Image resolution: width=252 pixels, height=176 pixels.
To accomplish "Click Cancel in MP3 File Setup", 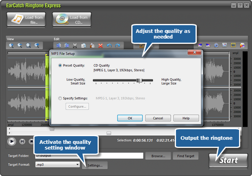I will (158, 118).
